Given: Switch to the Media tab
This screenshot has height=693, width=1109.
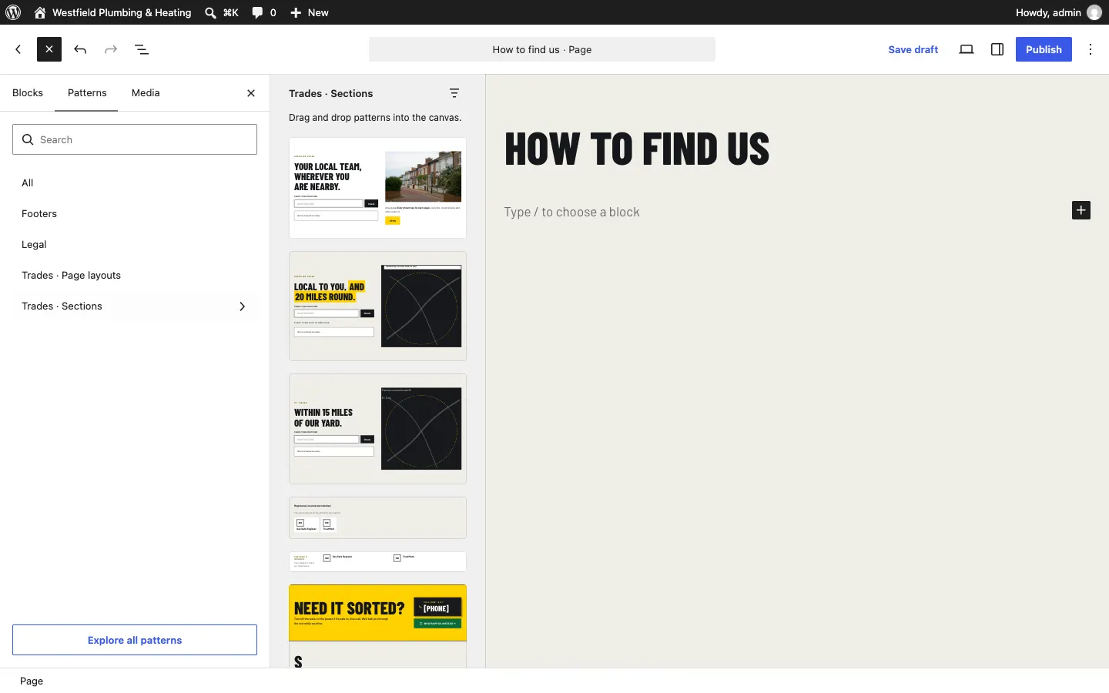Looking at the screenshot, I should (x=146, y=93).
